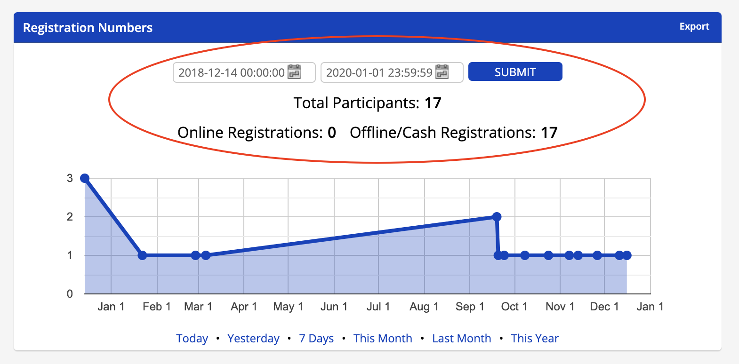The height and width of the screenshot is (364, 739).
Task: View registrations for This Year
Action: [x=535, y=339]
